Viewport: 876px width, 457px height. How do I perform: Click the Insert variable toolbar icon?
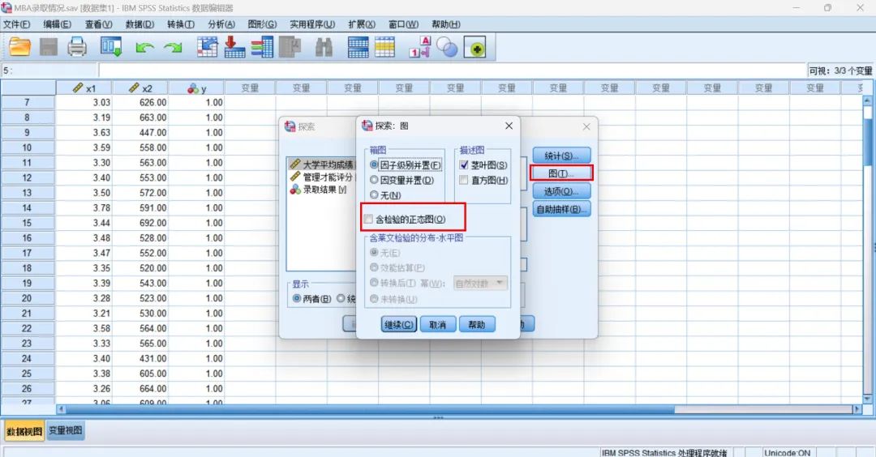[384, 47]
